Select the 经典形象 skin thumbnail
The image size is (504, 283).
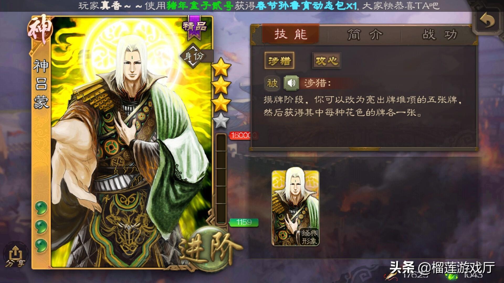pos(295,208)
